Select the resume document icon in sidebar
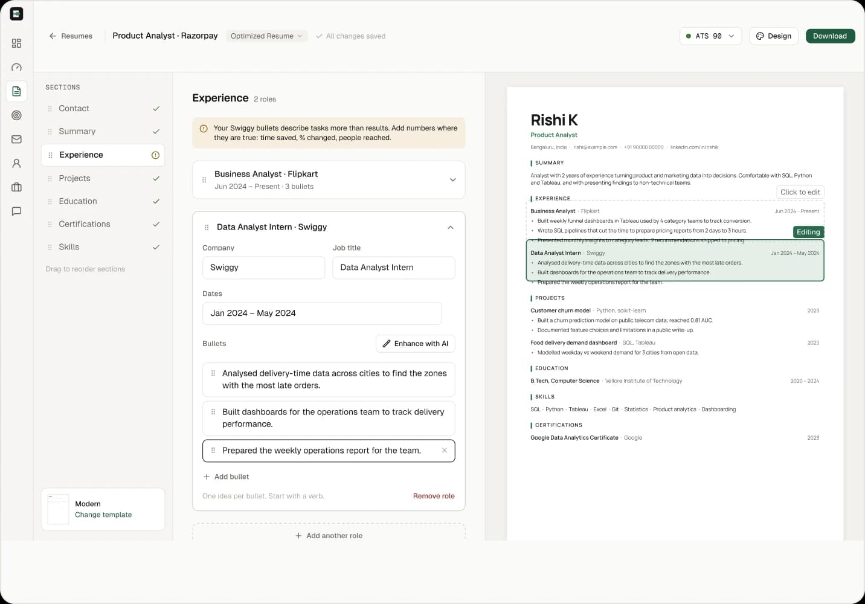865x604 pixels. click(x=16, y=91)
